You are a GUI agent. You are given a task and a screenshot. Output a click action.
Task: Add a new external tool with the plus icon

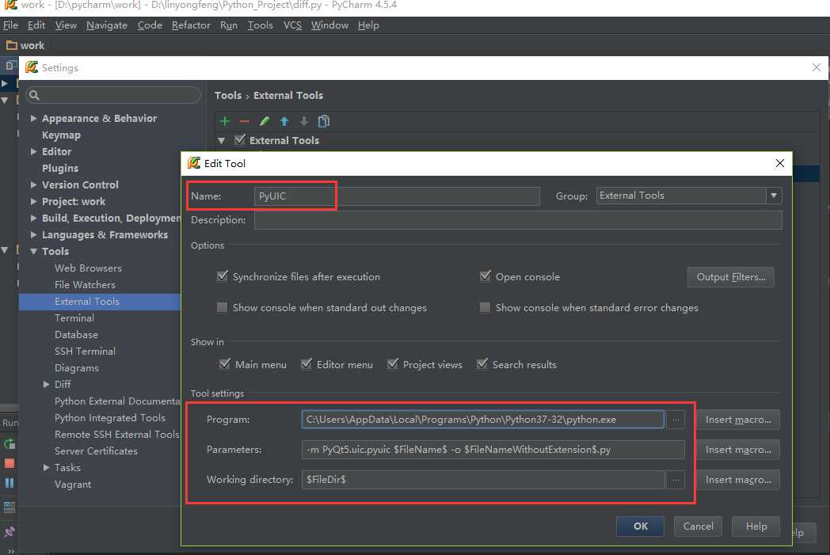coord(224,121)
